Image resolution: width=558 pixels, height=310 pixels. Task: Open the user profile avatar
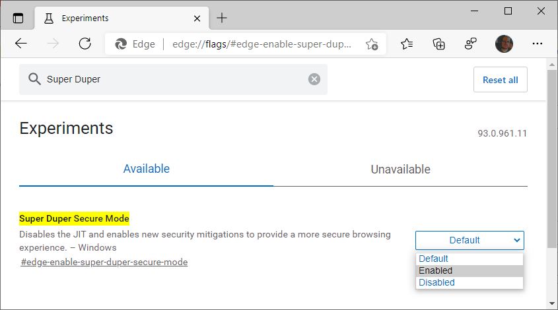click(504, 44)
